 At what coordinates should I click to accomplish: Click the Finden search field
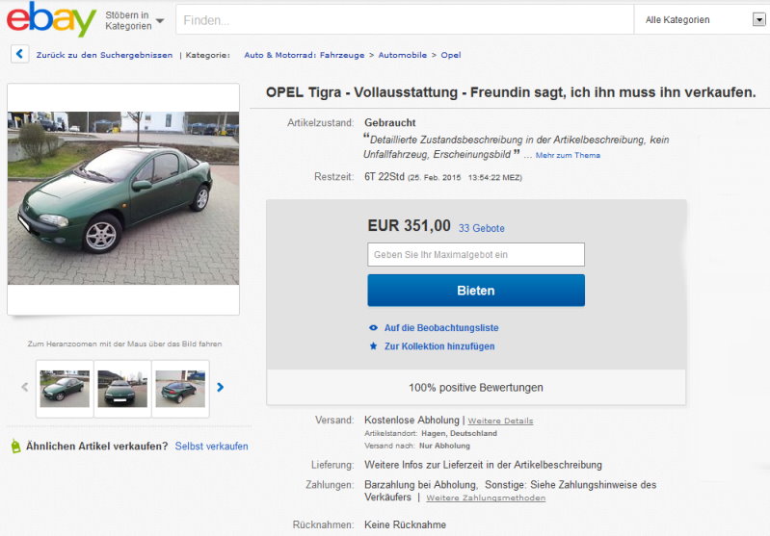405,20
